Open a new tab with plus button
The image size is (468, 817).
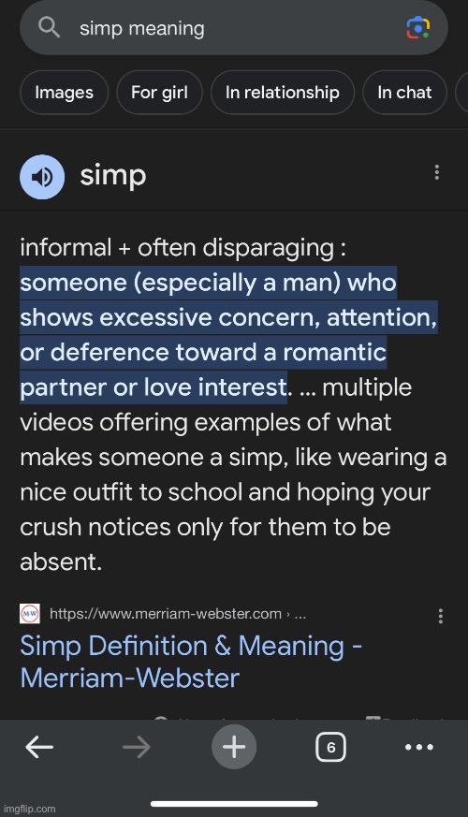click(234, 747)
